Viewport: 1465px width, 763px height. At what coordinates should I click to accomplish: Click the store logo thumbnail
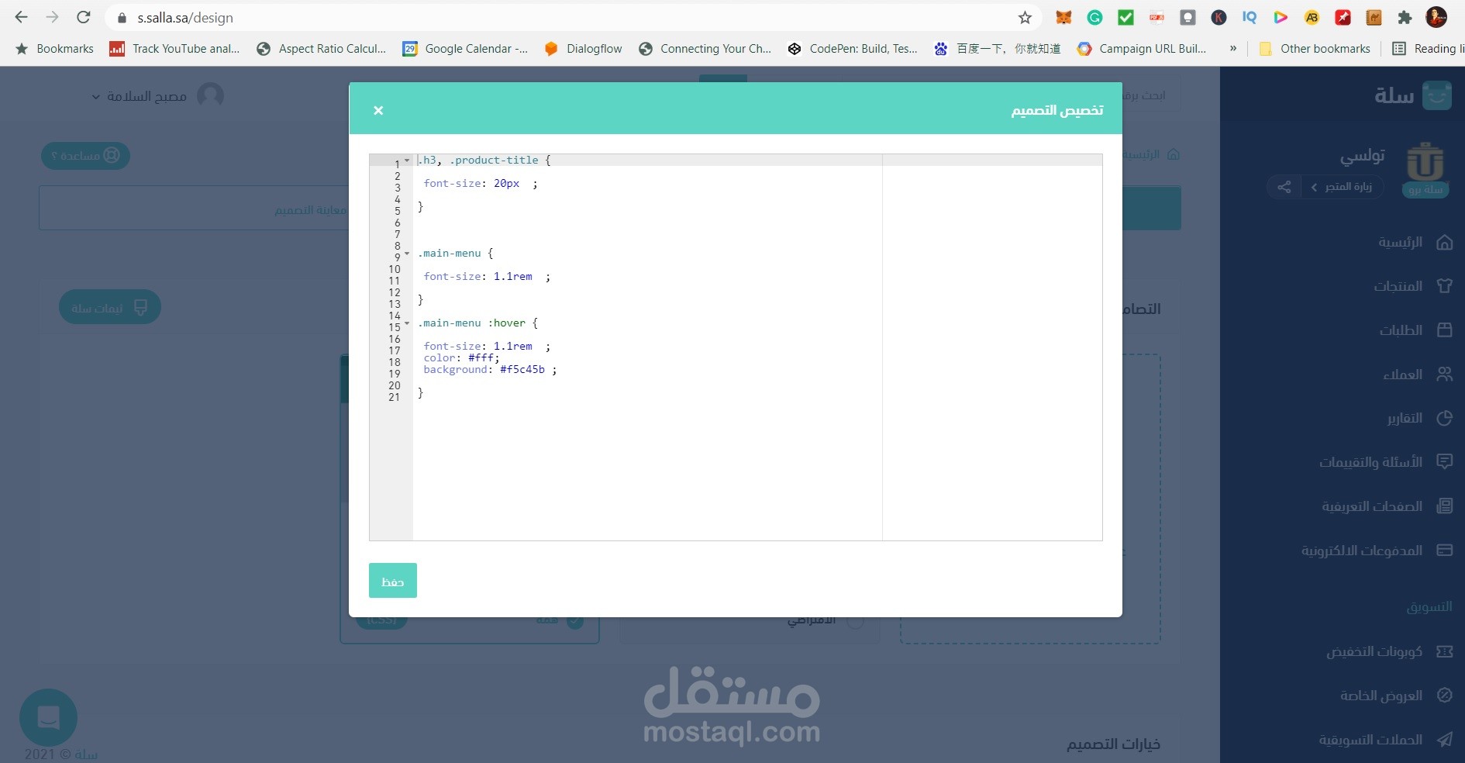coord(1425,161)
